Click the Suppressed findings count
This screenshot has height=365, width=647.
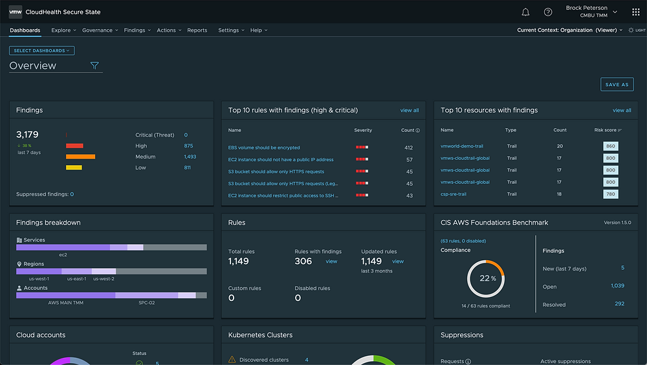72,194
